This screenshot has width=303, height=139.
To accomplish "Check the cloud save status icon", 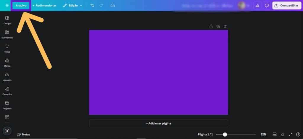I will (x=113, y=5).
